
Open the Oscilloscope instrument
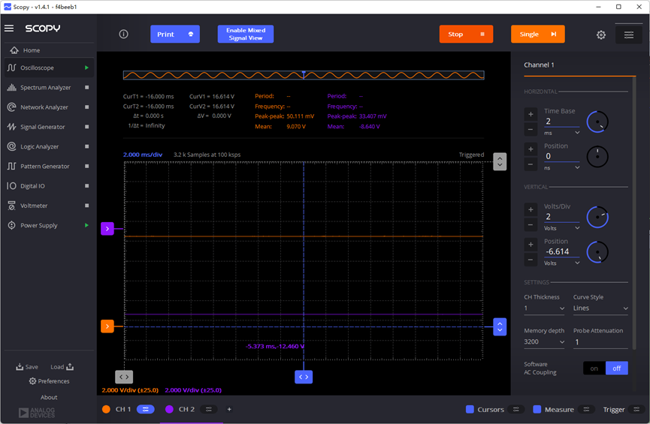click(x=49, y=68)
